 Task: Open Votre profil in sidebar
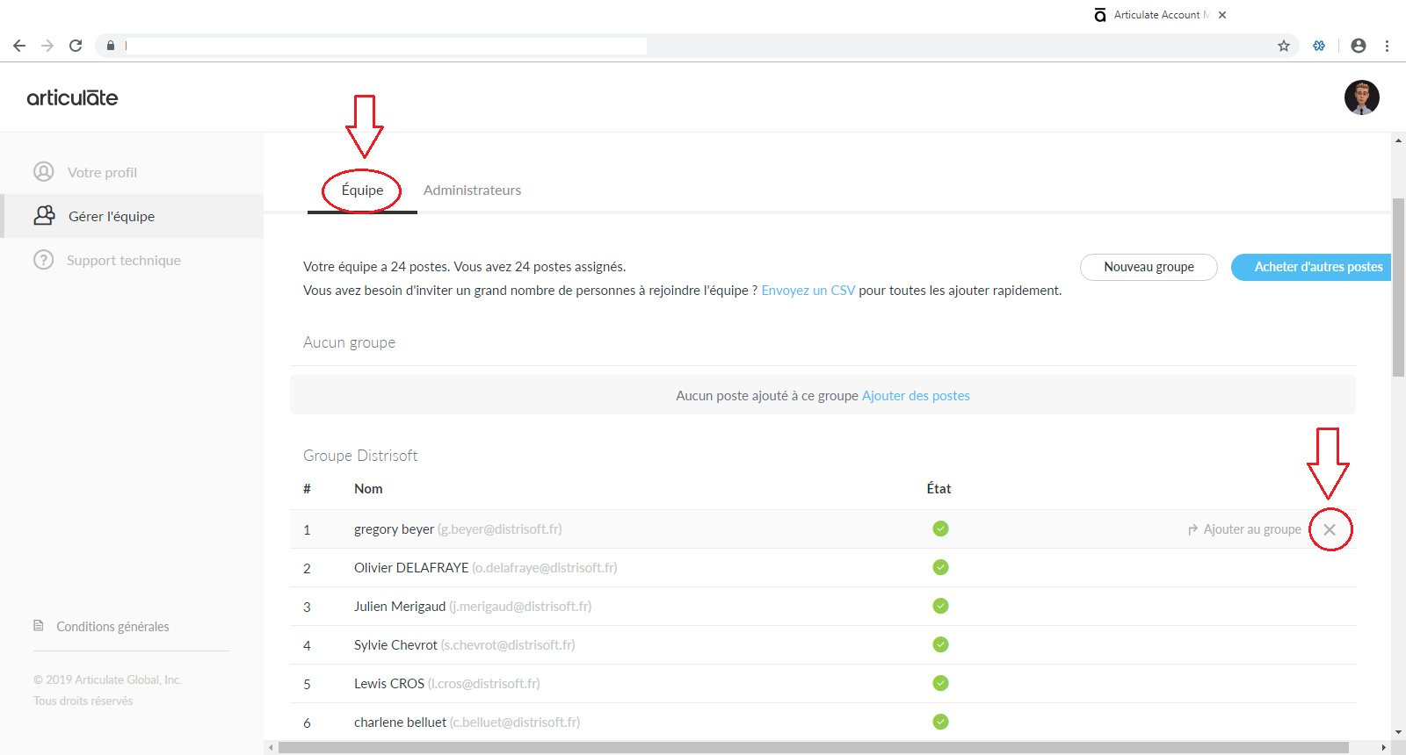pos(102,172)
